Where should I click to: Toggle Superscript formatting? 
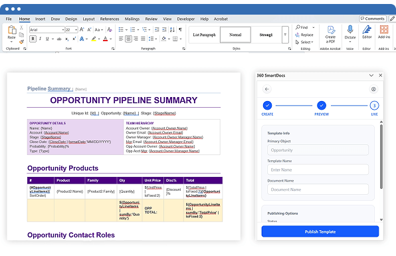74,39
